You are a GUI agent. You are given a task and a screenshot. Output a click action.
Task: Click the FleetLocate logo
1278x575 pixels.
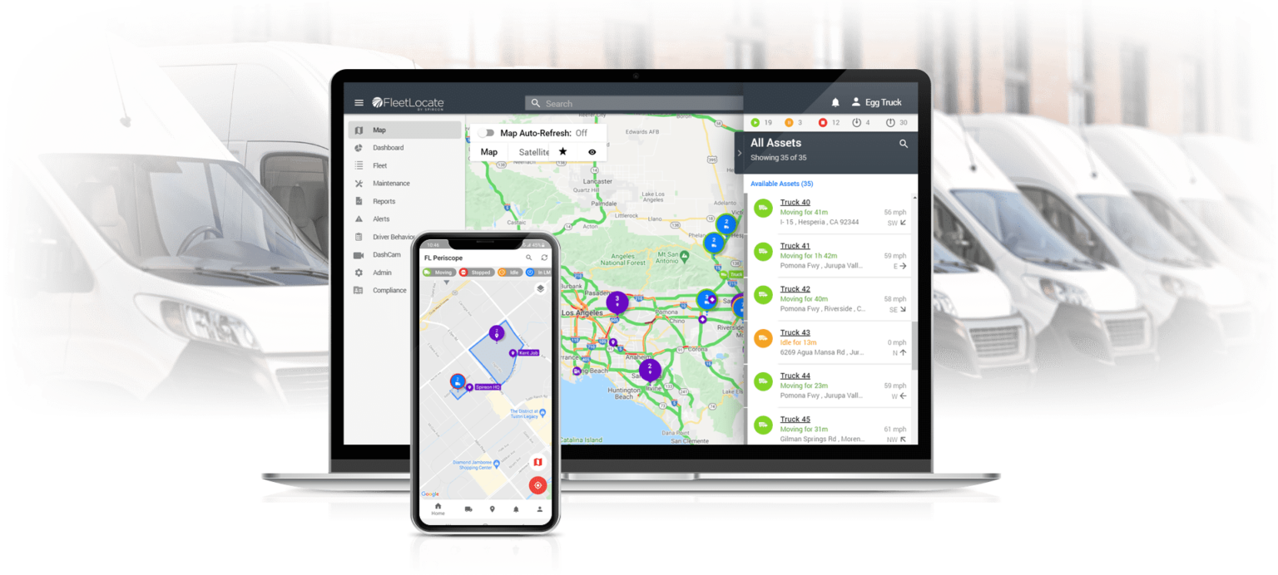[x=408, y=103]
